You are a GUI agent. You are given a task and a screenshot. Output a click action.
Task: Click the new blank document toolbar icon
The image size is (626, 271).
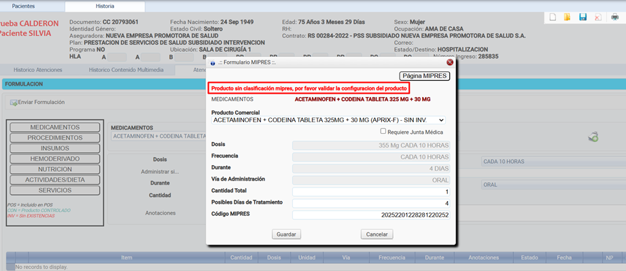(553, 17)
